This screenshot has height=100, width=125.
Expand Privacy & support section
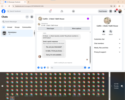click(x=107, y=52)
